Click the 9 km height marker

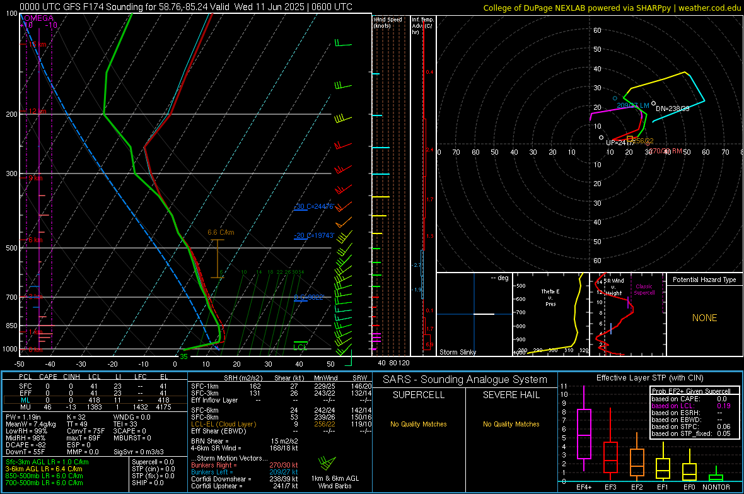[34, 178]
